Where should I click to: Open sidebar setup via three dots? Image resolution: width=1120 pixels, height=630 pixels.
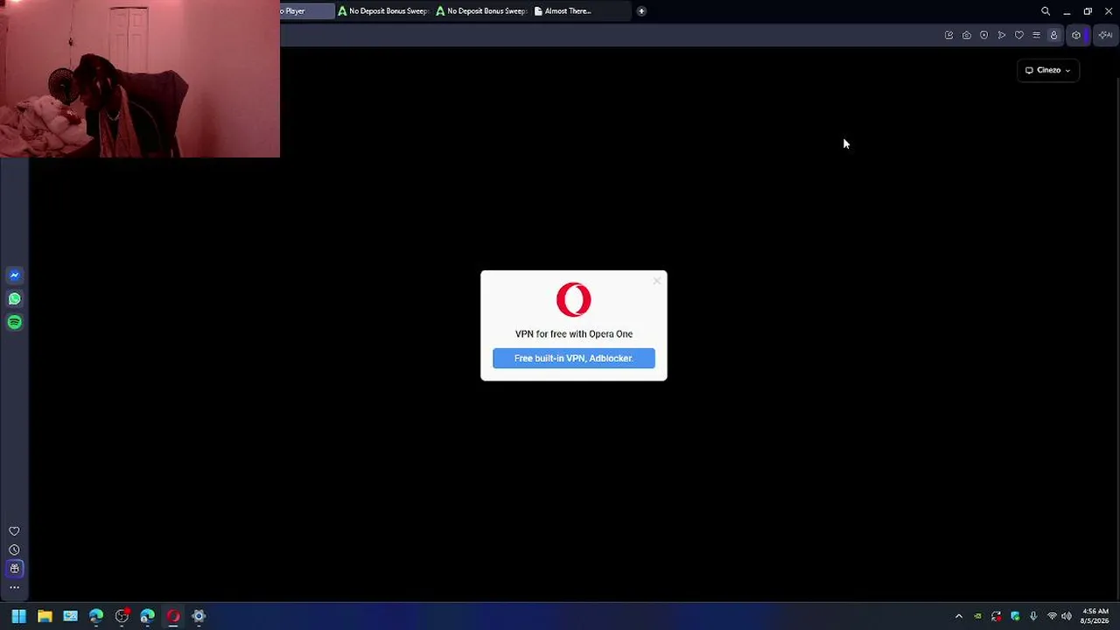(14, 587)
